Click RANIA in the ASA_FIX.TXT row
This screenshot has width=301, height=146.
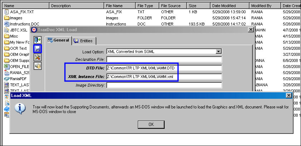point(257,12)
